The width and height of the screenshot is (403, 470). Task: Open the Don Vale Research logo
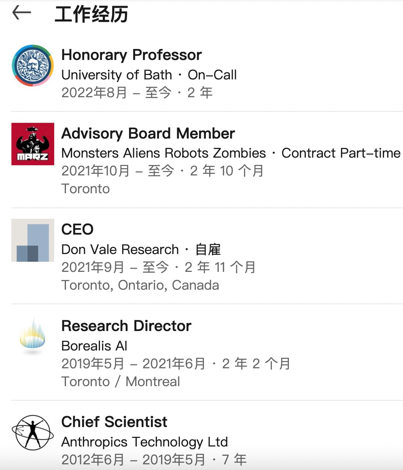click(x=33, y=240)
